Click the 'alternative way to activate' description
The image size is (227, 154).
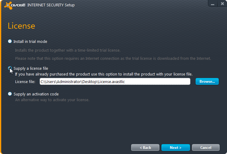click(52, 100)
